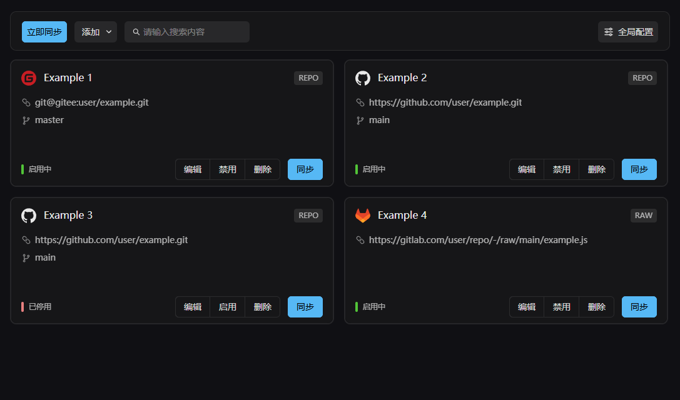This screenshot has width=680, height=400.
Task: Click the sliders icon in 全局配置
Action: pyautogui.click(x=609, y=32)
